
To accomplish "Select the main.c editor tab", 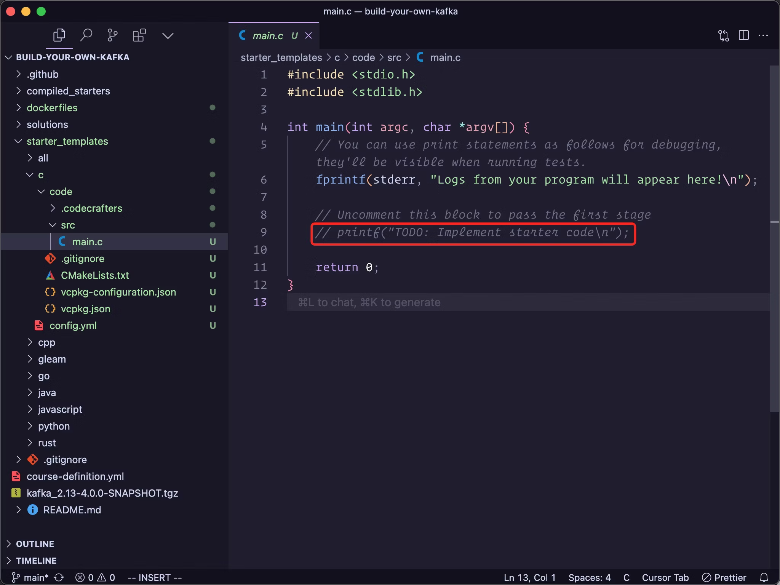I will pos(267,36).
